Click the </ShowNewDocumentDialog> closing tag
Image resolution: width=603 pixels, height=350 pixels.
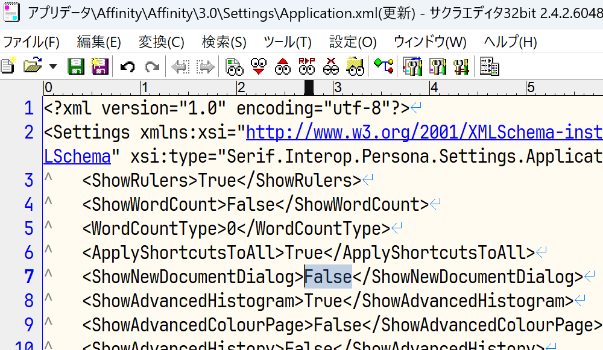pos(468,277)
